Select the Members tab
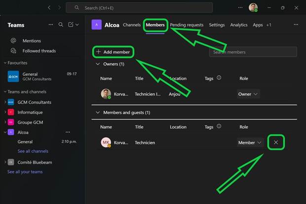The image size is (306, 204). click(x=155, y=25)
